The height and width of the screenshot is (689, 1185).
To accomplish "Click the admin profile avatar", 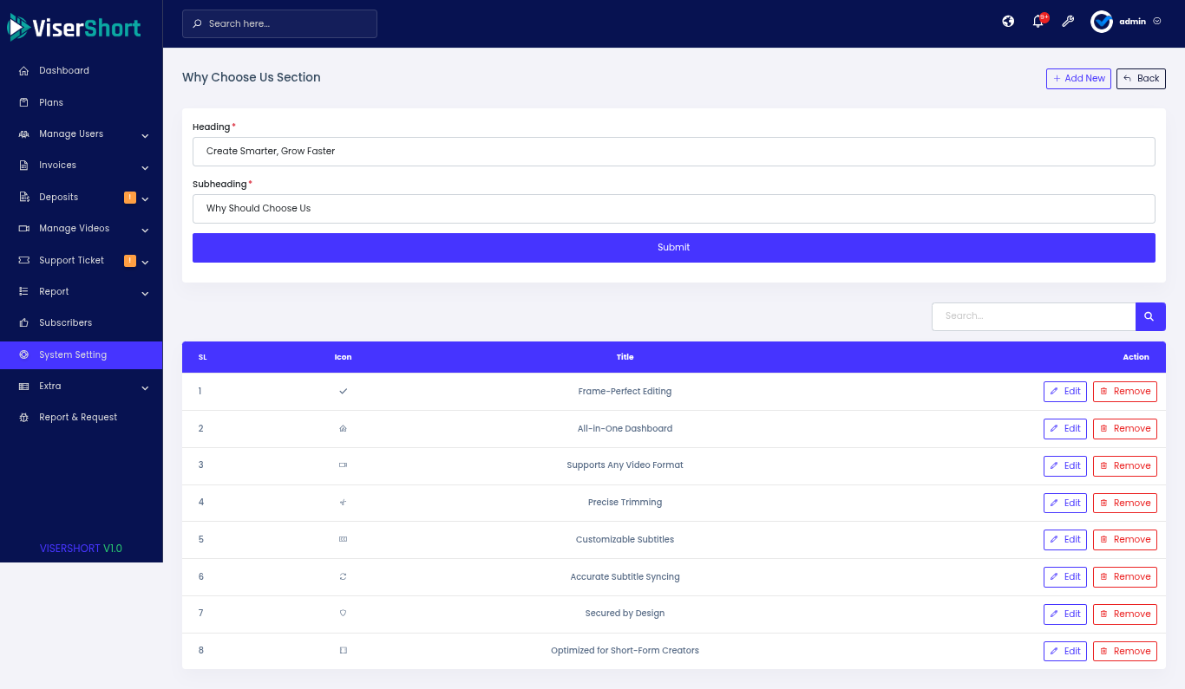I will 1102,22.
